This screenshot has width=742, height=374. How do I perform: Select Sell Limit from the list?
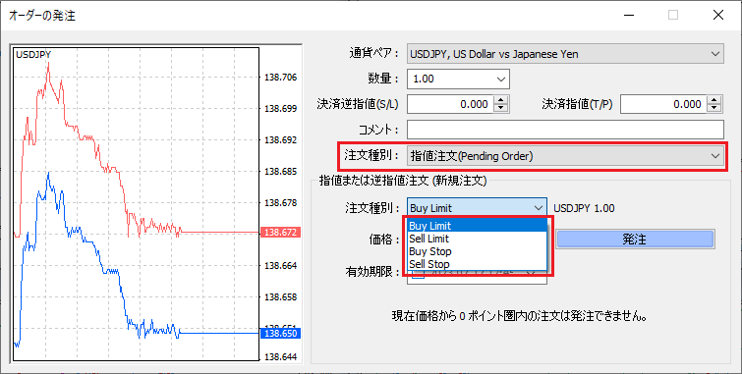[x=477, y=239]
